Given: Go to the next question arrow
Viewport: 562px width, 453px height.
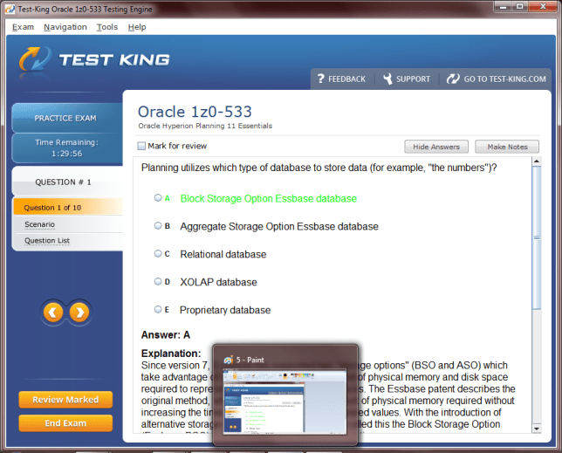Looking at the screenshot, I should (x=79, y=312).
